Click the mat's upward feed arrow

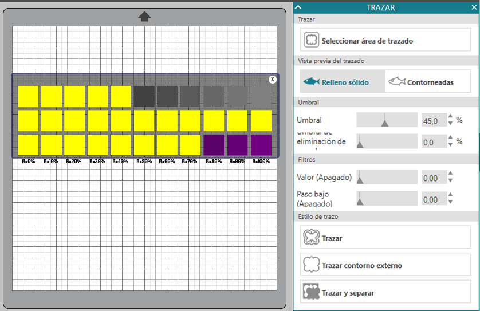pyautogui.click(x=144, y=17)
